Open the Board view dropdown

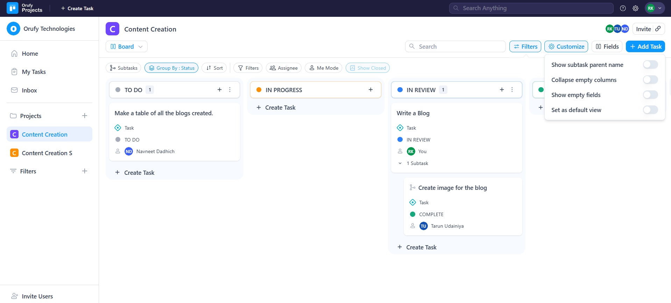(x=127, y=47)
